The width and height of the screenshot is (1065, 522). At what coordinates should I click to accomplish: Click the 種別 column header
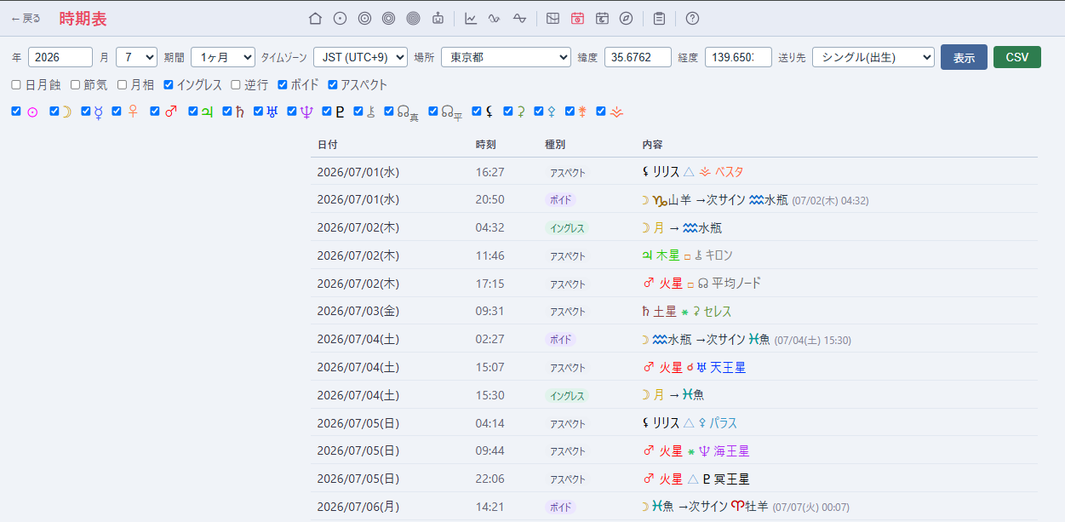tap(555, 145)
